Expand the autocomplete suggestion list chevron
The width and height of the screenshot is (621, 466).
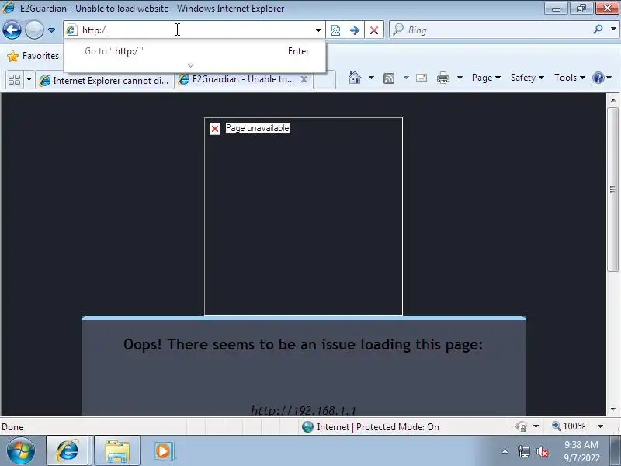190,65
